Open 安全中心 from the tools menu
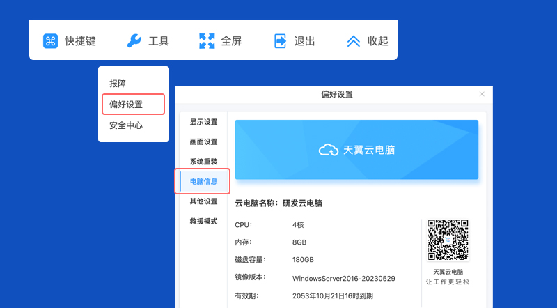 click(x=126, y=125)
